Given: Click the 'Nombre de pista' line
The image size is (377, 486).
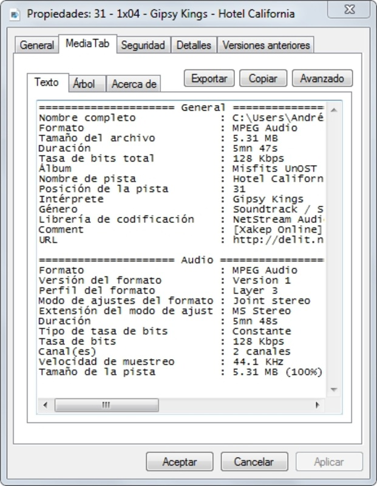Looking at the screenshot, I should point(181,179).
